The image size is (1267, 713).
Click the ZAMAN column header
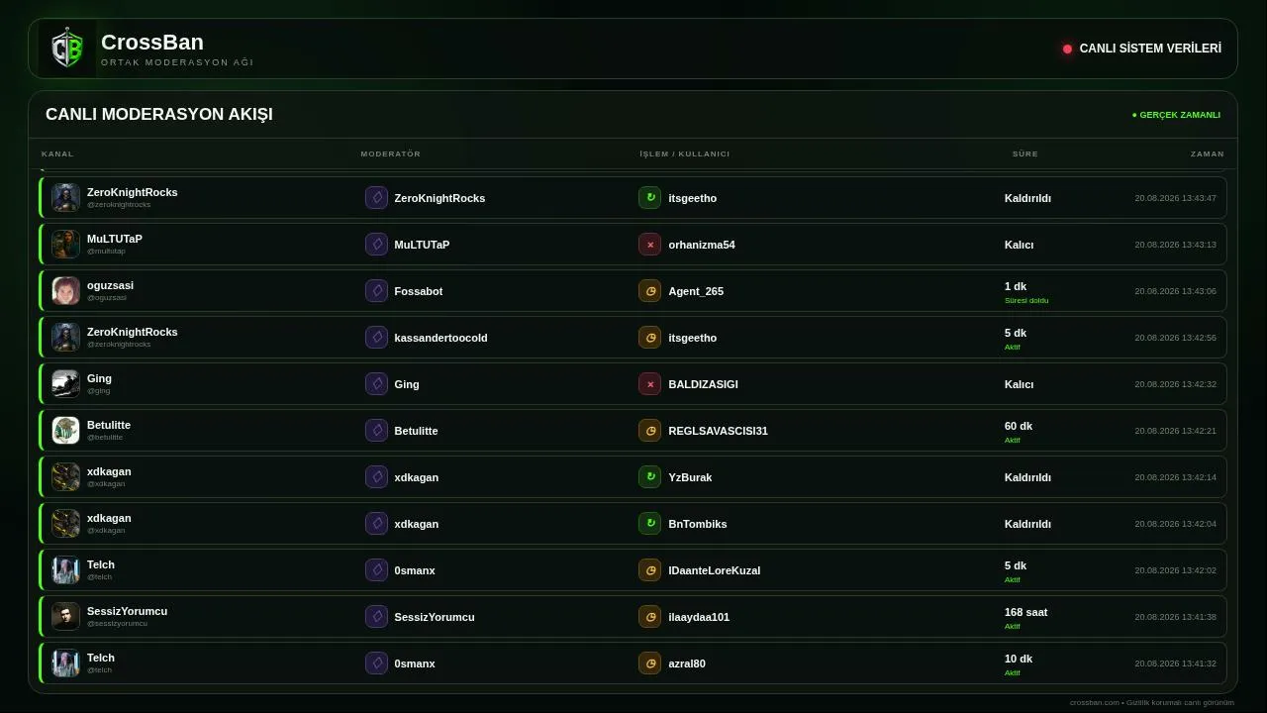coord(1207,153)
